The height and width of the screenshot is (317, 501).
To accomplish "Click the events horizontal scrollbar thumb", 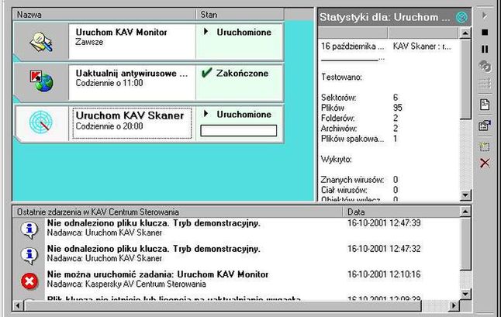I will point(223,306).
